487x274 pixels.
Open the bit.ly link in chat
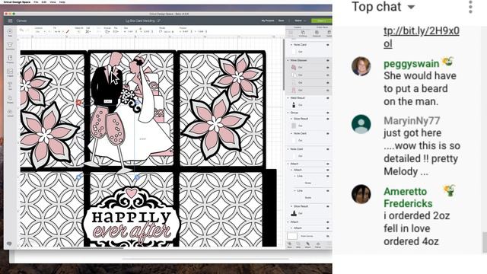(421, 37)
